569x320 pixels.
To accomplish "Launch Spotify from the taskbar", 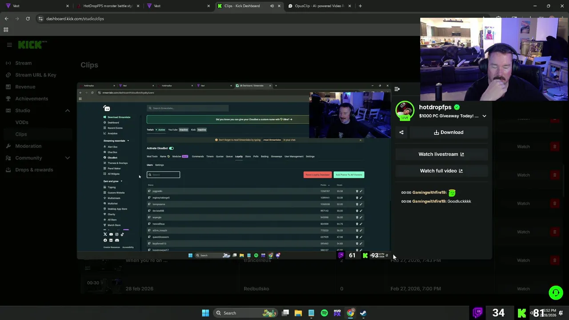I will click(x=325, y=313).
